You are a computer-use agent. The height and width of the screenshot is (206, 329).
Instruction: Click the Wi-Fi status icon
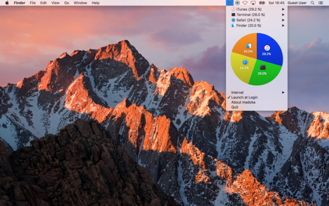pos(245,3)
